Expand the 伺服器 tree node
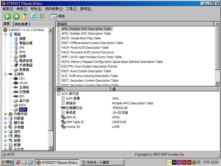 (5, 119)
